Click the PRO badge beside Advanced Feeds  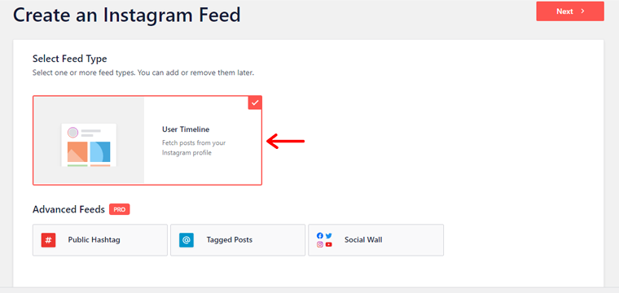120,210
